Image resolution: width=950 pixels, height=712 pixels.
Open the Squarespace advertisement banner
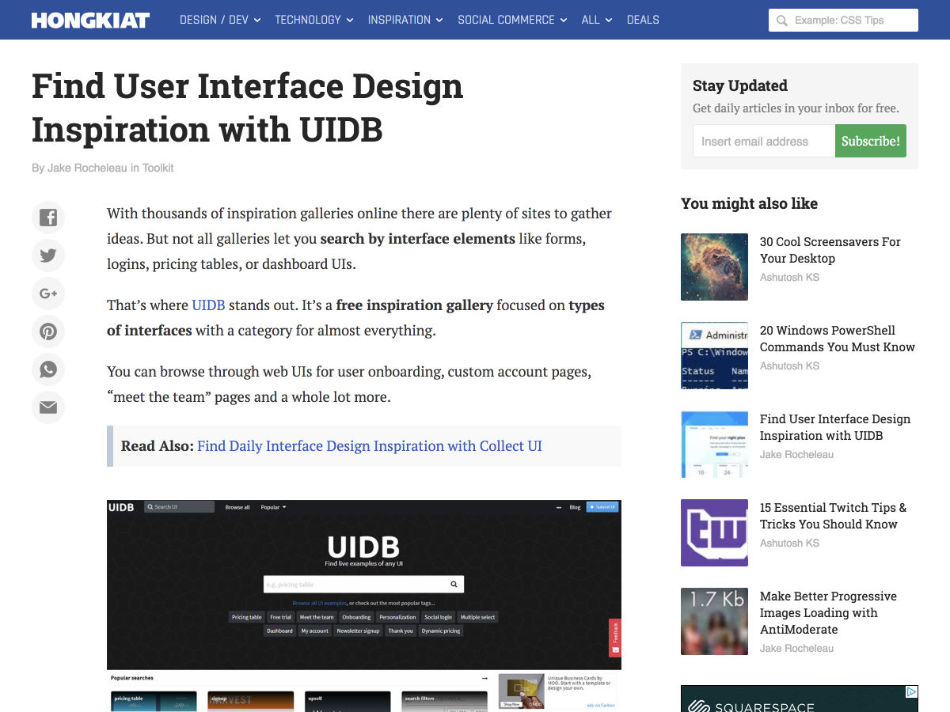coord(800,699)
